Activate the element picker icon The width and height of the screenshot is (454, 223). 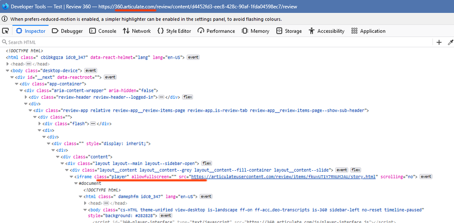5,31
